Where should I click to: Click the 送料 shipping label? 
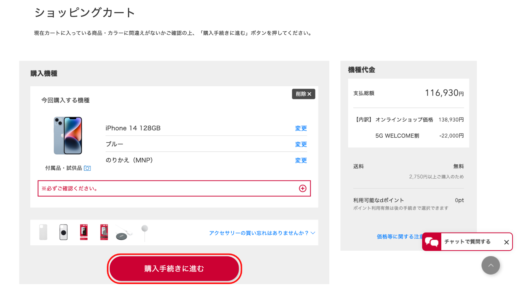pos(358,166)
